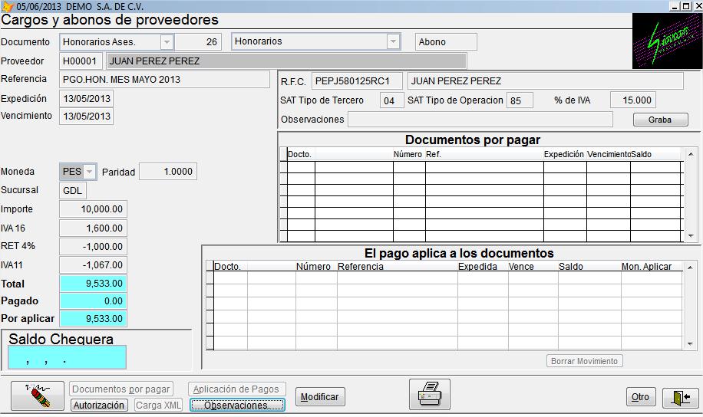The width and height of the screenshot is (703, 417).
Task: Expand the Honorarios concept dropdown
Action: [393, 41]
